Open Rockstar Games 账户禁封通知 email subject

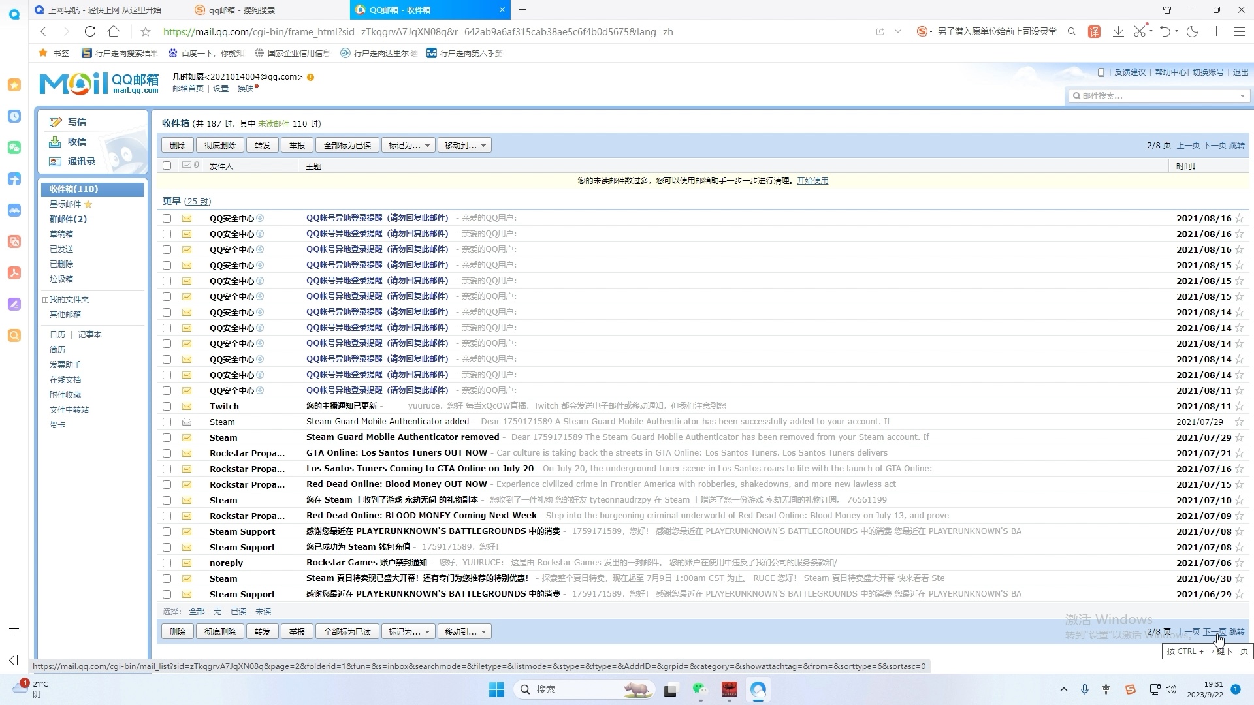[366, 563]
